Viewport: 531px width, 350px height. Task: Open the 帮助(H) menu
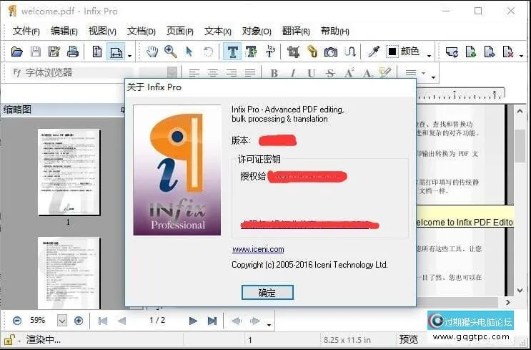[x=334, y=31]
